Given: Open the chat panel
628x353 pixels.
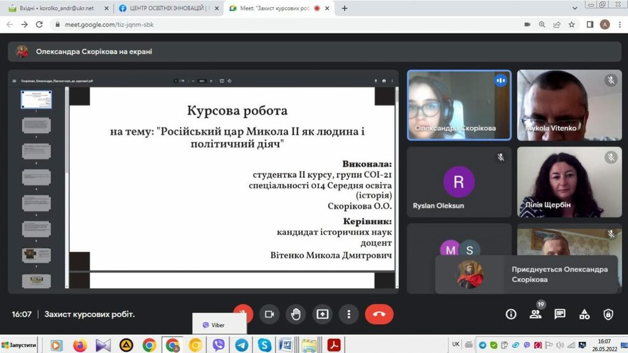Looking at the screenshot, I should [x=560, y=314].
